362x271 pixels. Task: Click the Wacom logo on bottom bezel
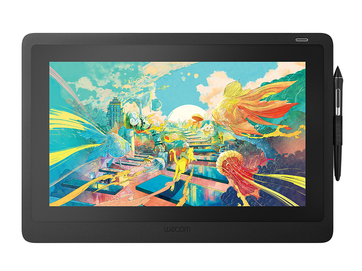(177, 229)
